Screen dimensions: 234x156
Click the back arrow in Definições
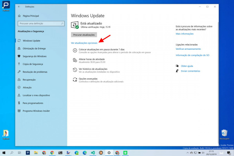click(x=19, y=6)
